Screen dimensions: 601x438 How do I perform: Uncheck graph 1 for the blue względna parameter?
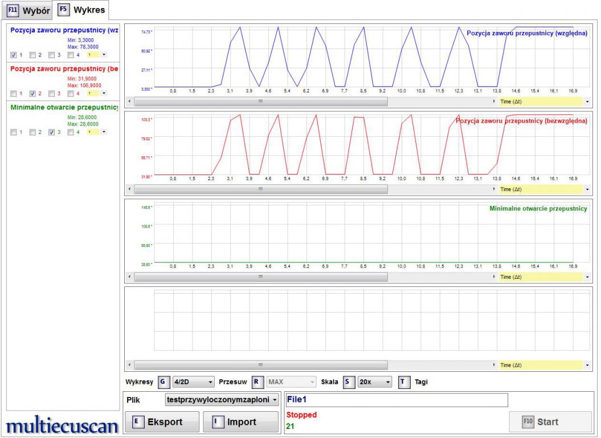tap(14, 55)
